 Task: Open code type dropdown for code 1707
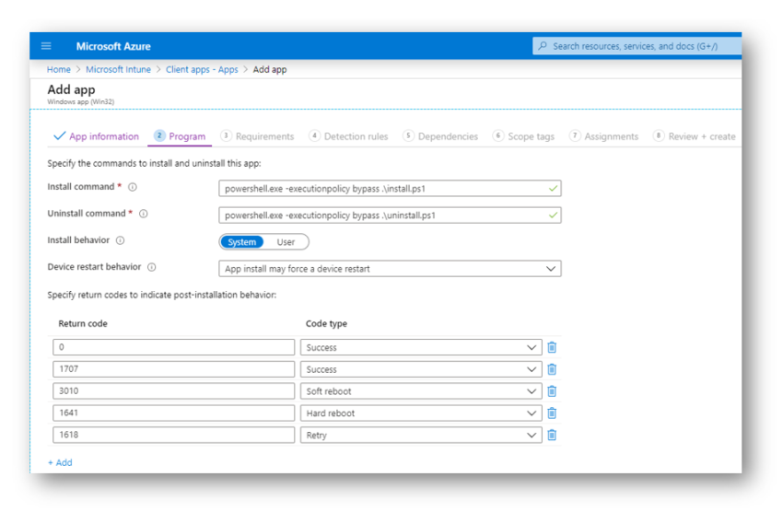421,369
